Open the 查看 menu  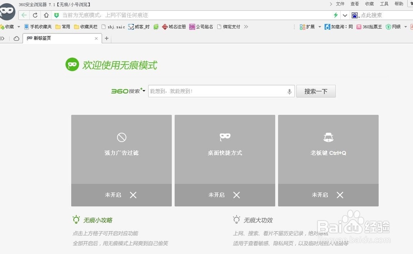pos(354,4)
